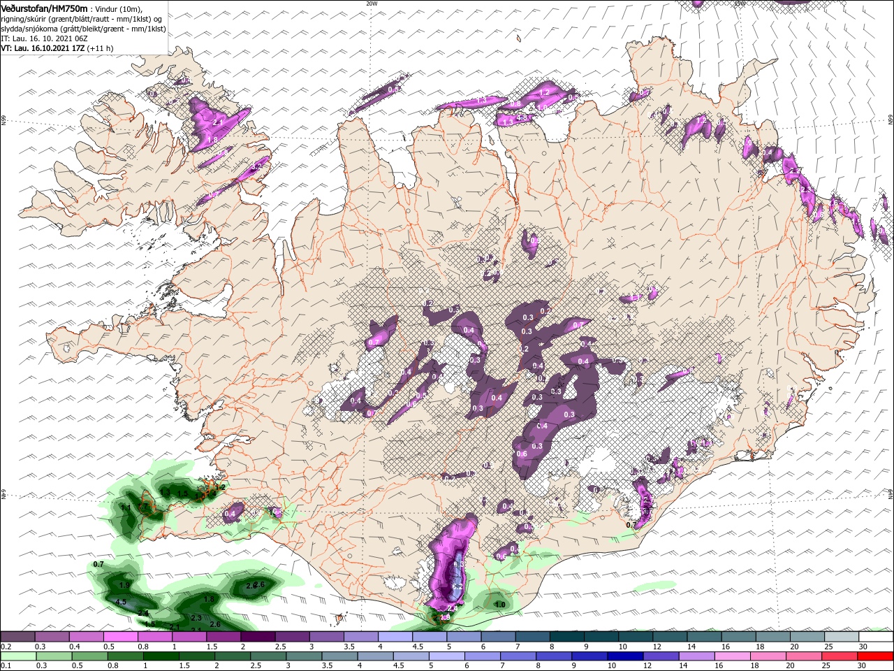Pick dark teal snow swatch between 8 and 9
The width and height of the screenshot is (894, 671).
point(567,637)
